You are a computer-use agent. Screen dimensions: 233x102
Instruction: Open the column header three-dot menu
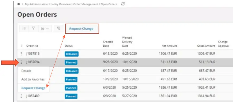[x=21, y=46]
